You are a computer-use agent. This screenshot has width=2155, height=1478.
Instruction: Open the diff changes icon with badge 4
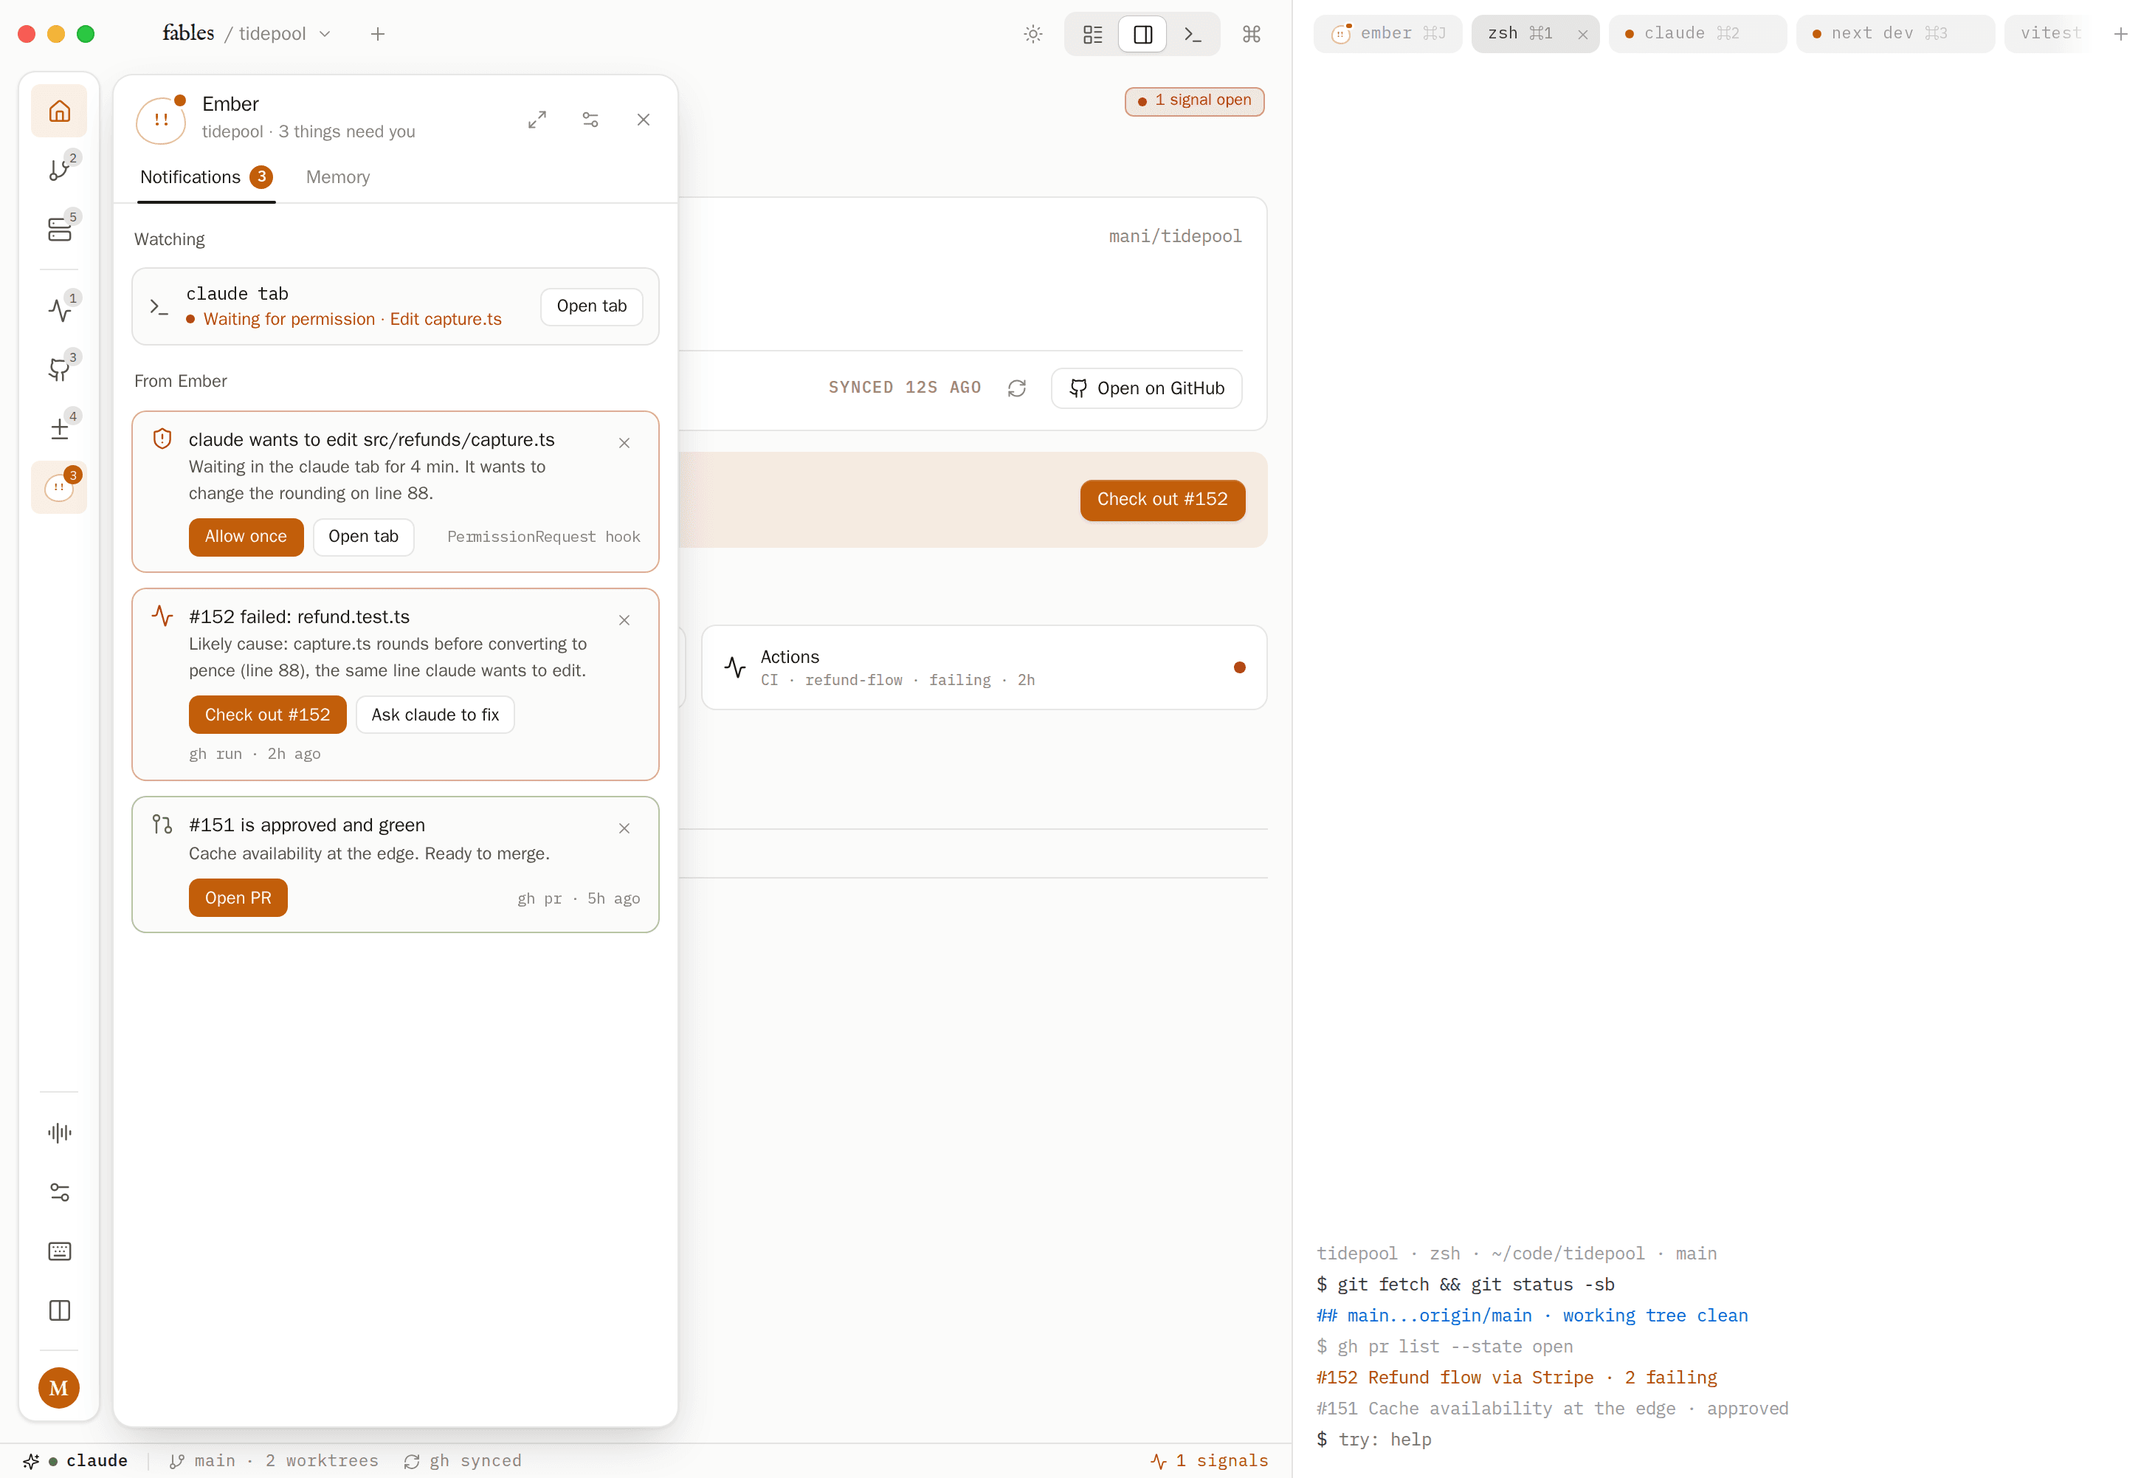59,427
